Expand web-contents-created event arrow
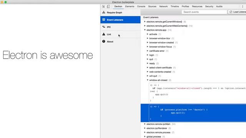246x138 pixels. point(148,72)
